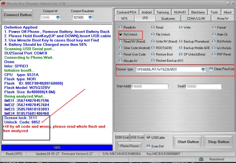
Task: Click the Connect Button
Action: (x=18, y=15)
